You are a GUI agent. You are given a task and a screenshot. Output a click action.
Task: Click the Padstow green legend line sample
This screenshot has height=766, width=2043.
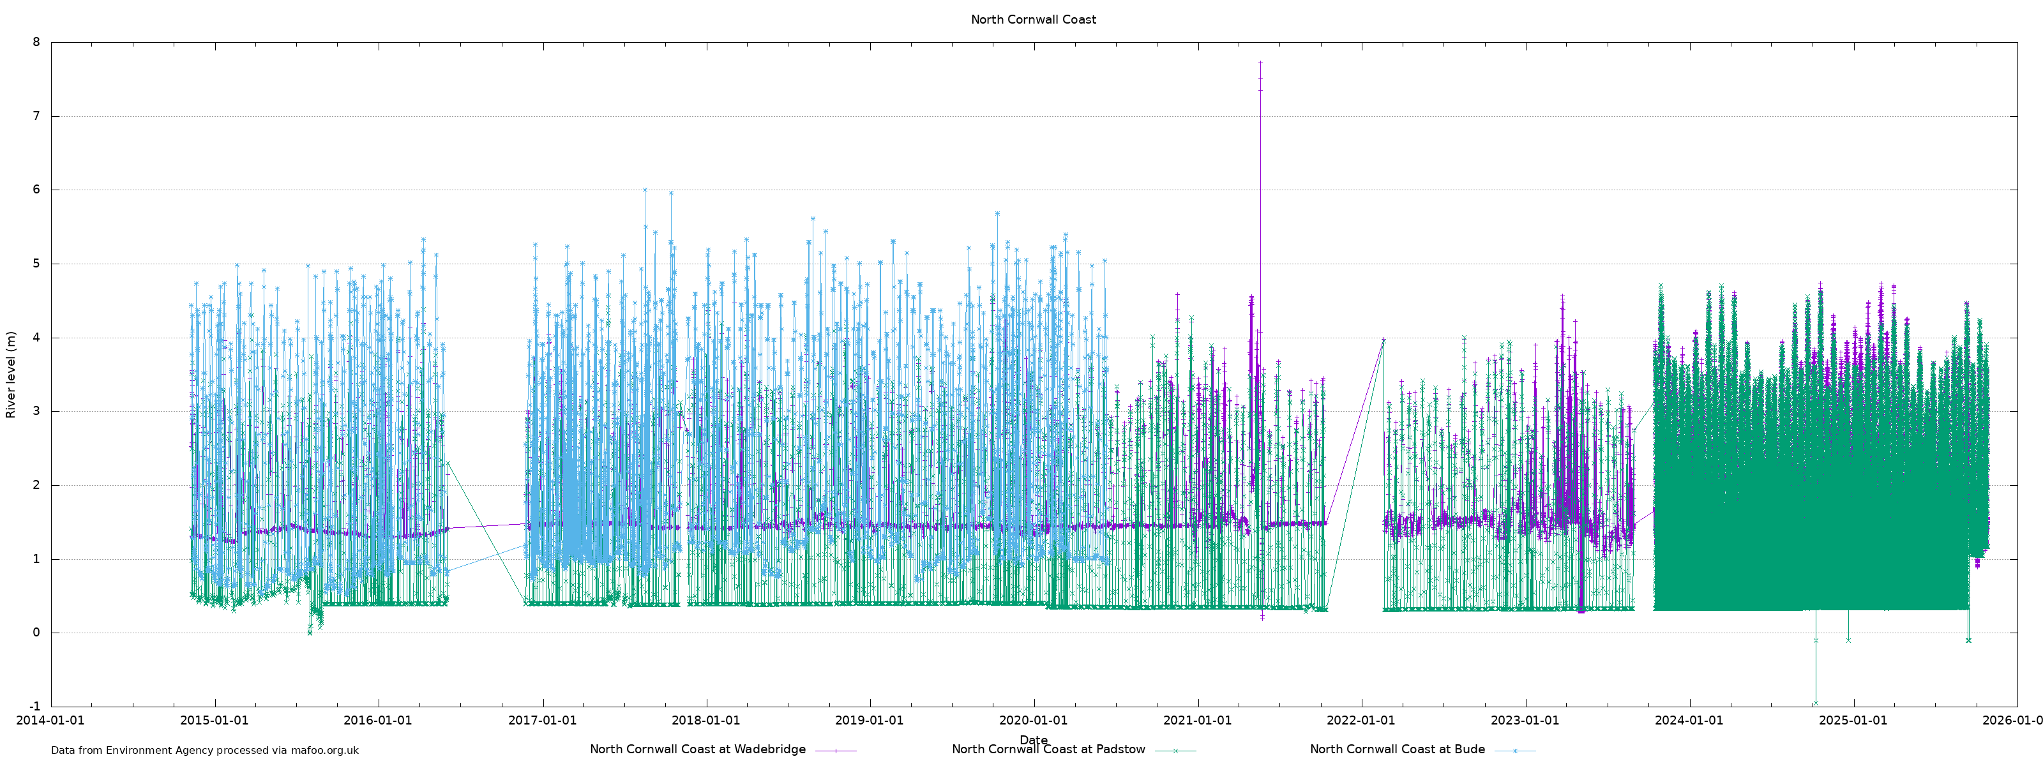coord(1175,750)
